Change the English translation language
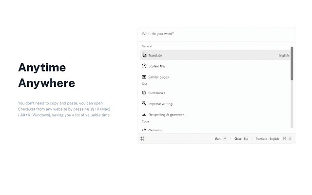This screenshot has height=195, width=312. [x=283, y=56]
